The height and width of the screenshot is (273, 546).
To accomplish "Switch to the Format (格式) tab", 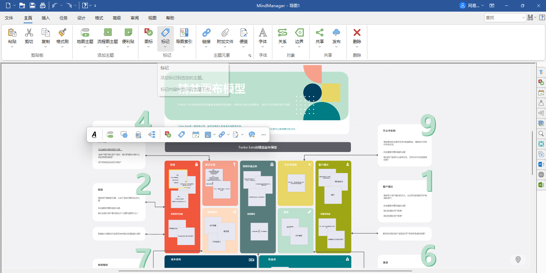I will [x=99, y=18].
